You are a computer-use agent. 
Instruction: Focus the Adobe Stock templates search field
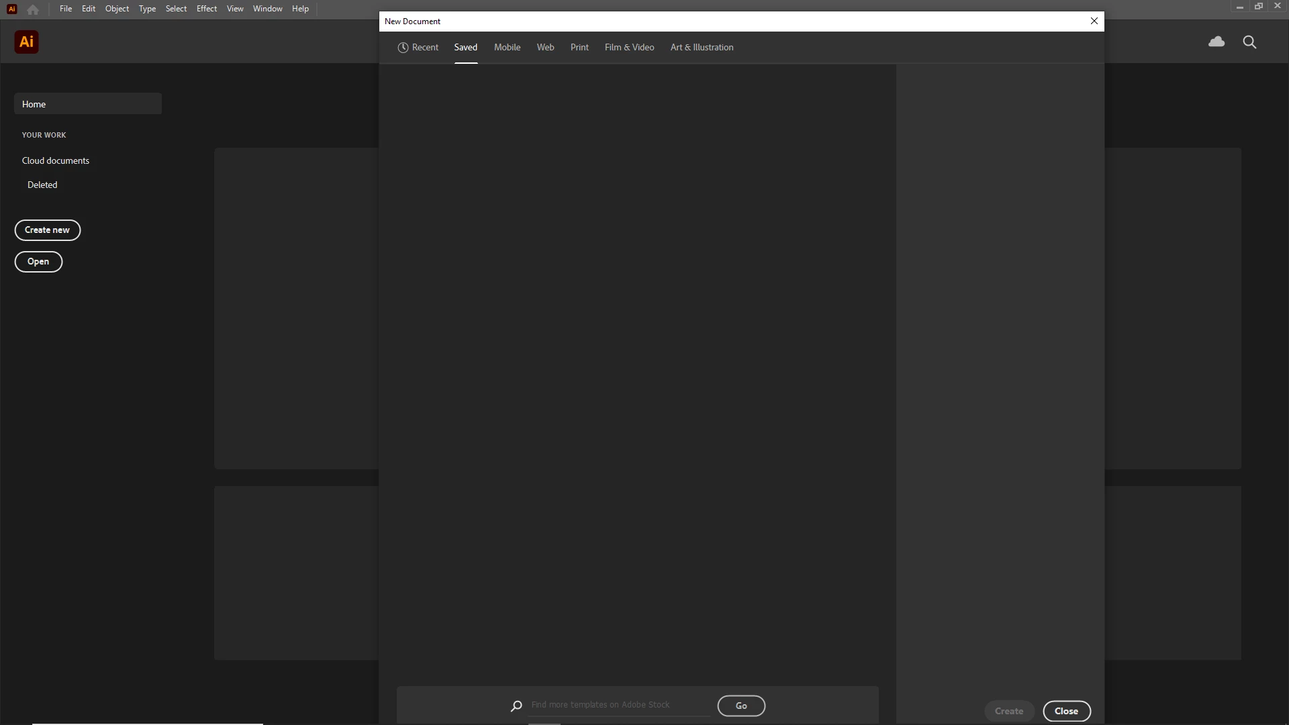point(618,705)
